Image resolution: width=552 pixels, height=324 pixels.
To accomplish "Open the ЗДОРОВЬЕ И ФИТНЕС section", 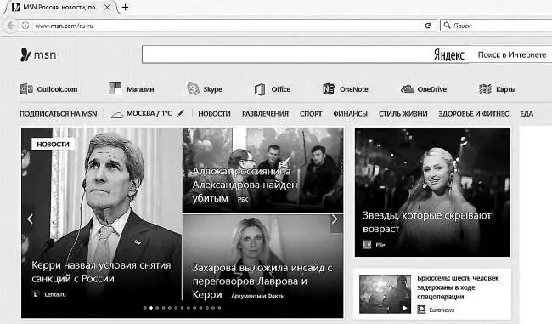I will (474, 114).
